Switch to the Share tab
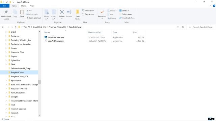The image size is (216, 121). [x=23, y=6]
